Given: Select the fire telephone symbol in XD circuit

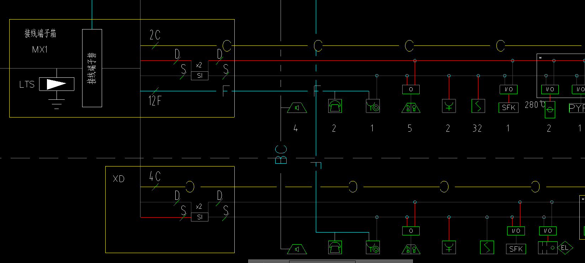Looking at the screenshot, I should tap(335, 247).
